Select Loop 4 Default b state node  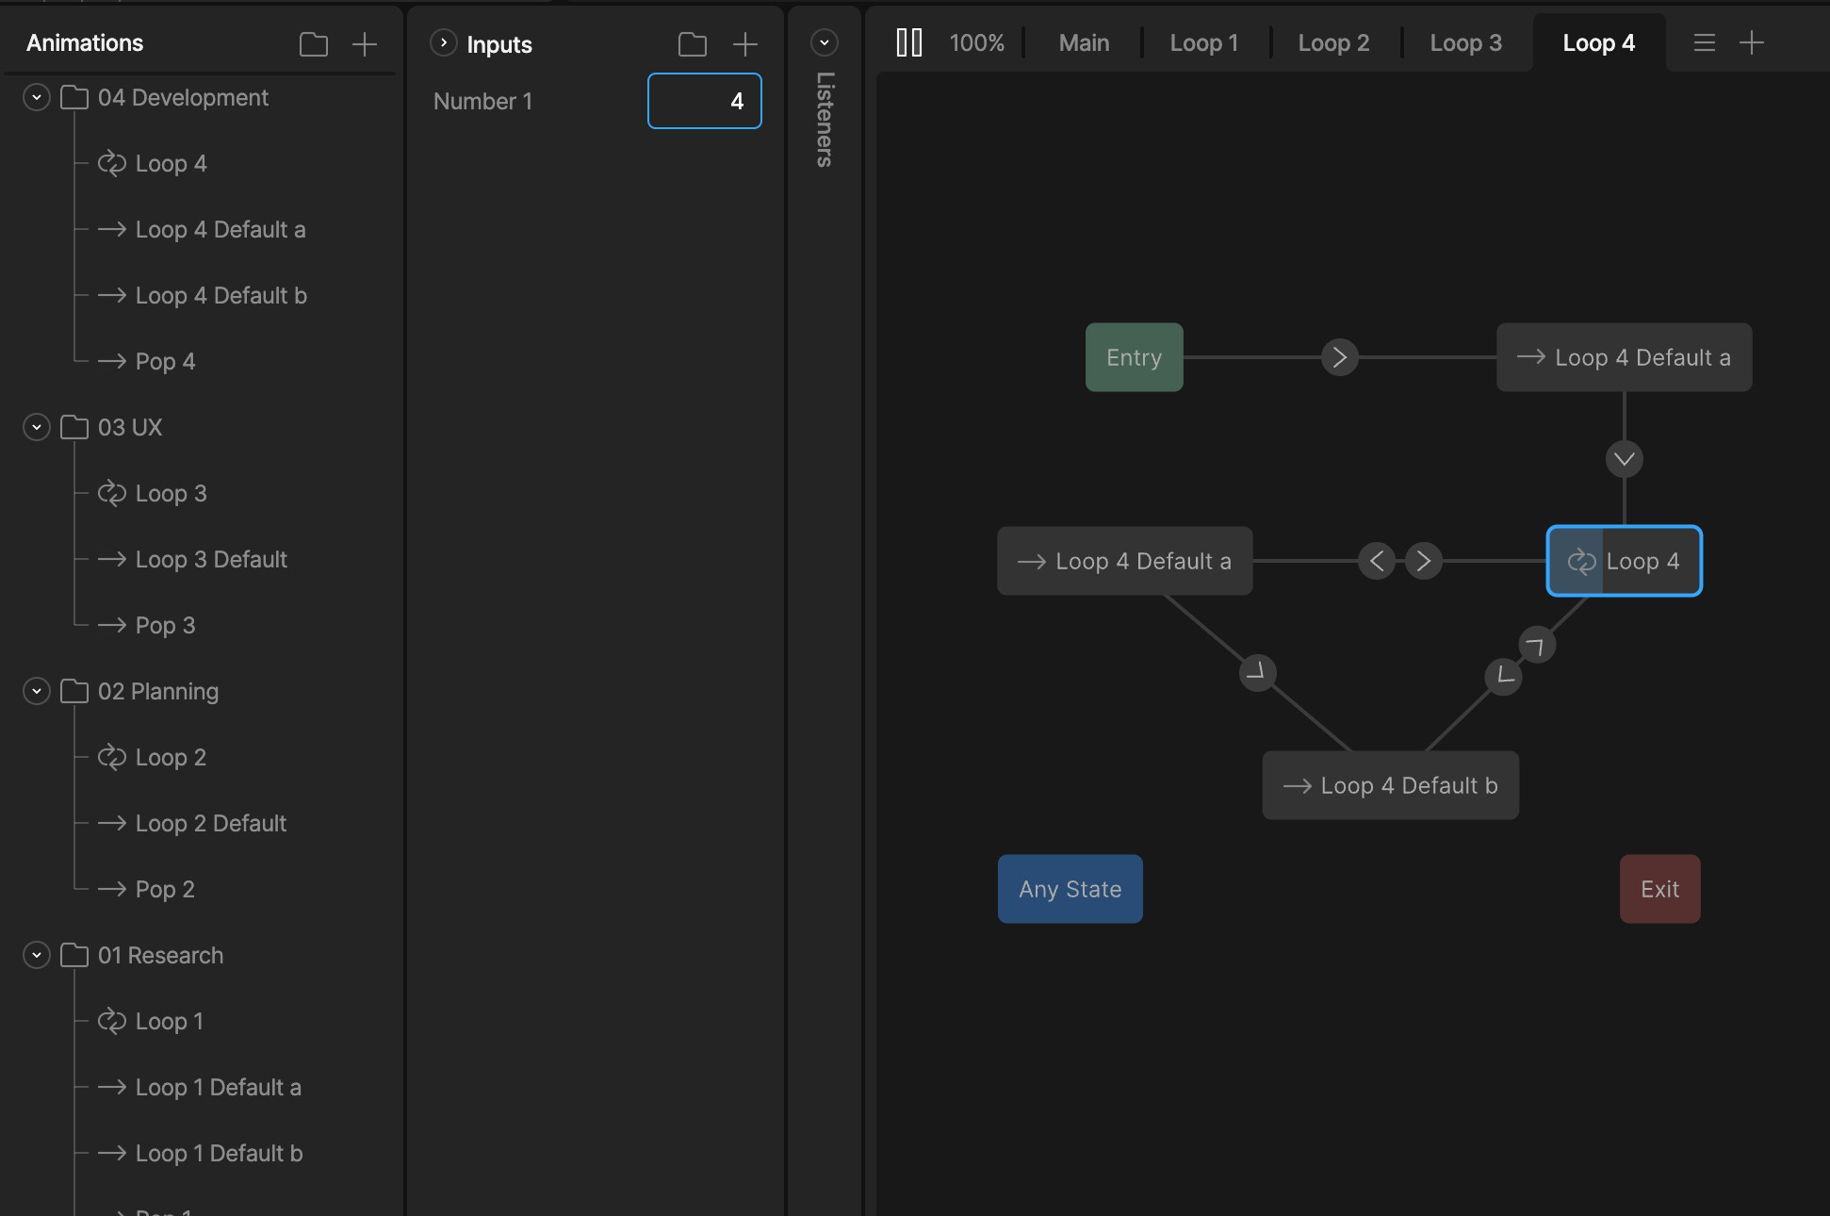(x=1390, y=785)
